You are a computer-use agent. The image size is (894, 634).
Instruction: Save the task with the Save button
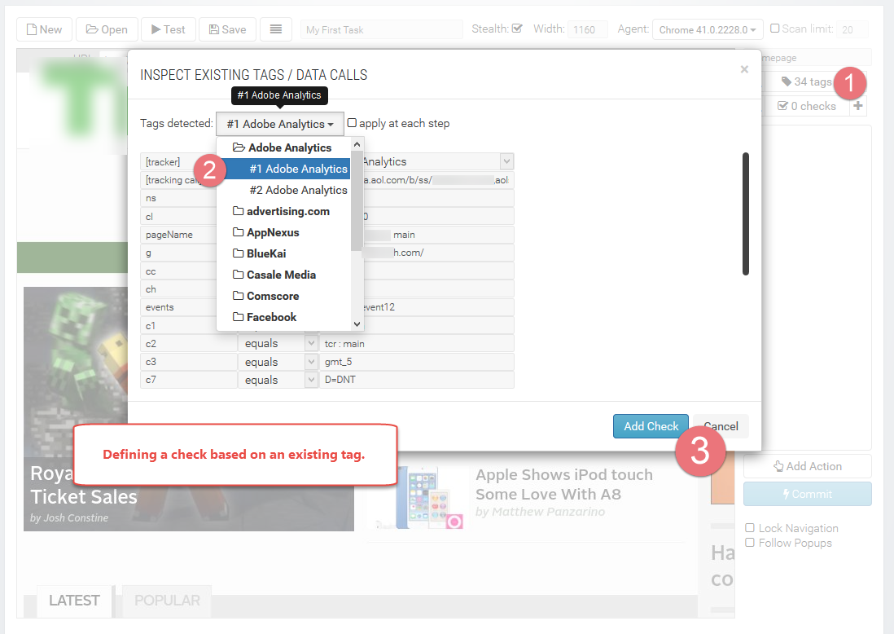pyautogui.click(x=227, y=29)
